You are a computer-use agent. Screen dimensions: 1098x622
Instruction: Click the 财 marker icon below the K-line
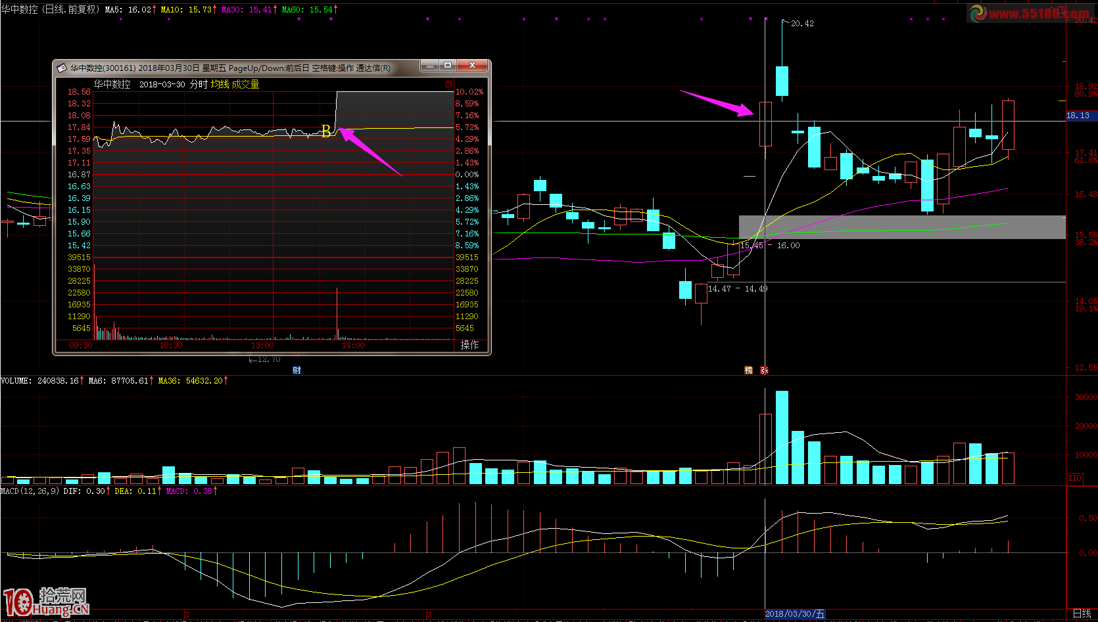coord(297,370)
